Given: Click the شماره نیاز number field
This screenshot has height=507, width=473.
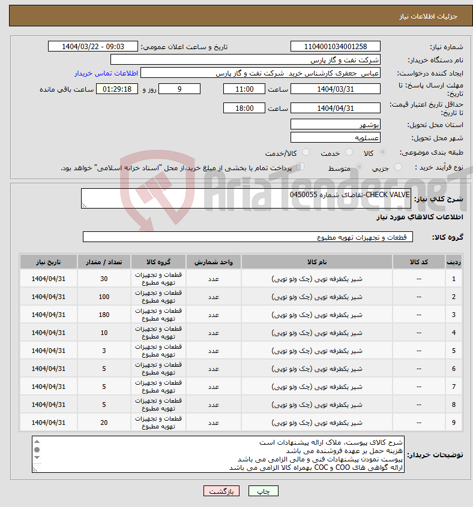Looking at the screenshot, I should (336, 47).
